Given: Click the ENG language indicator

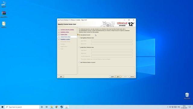Looking at the screenshot, I should [179, 107].
